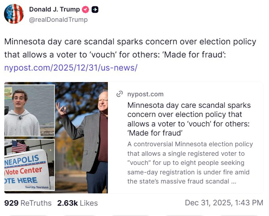
Task: Click the plus badge beside the verified checkmark
Action: pos(95,10)
